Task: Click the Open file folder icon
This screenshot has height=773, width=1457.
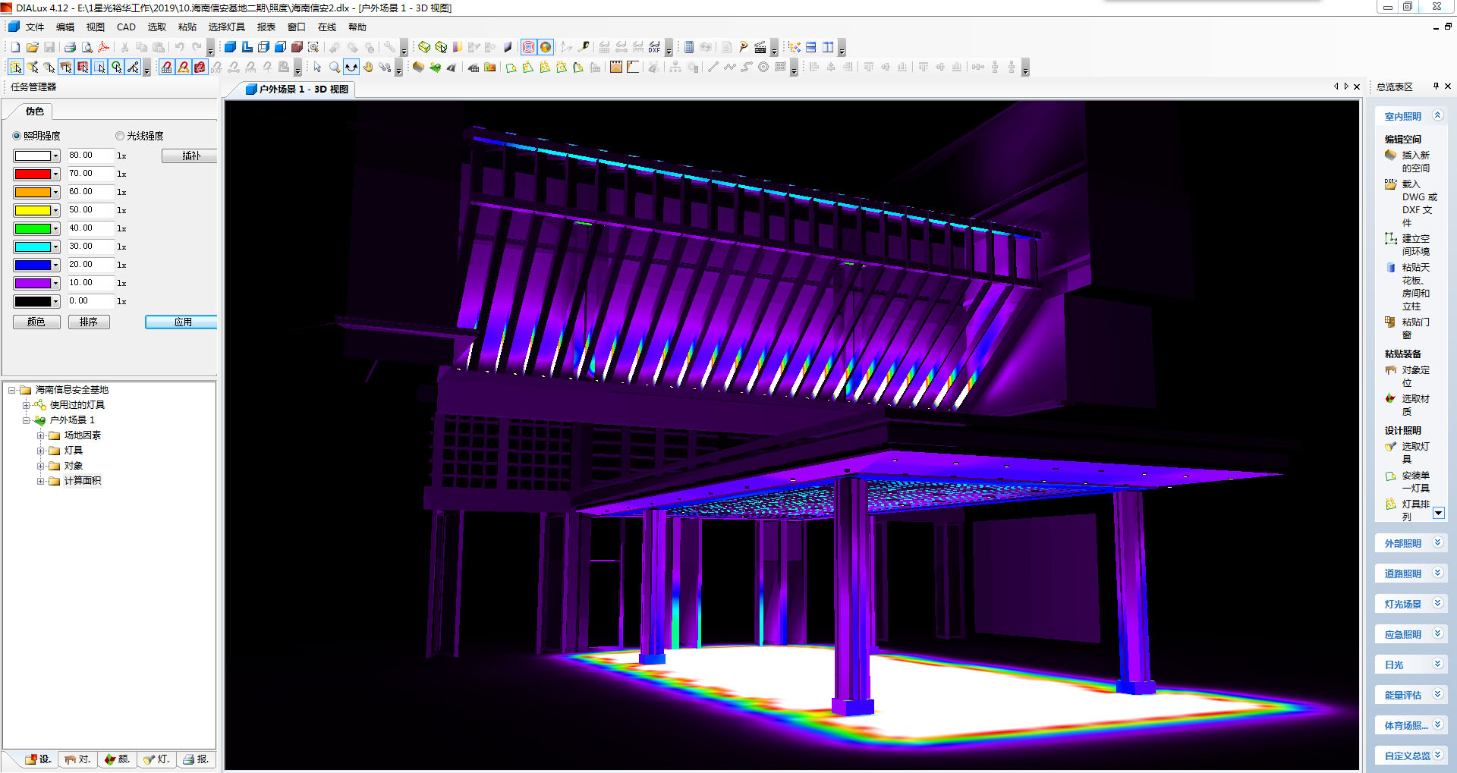Action: (32, 47)
